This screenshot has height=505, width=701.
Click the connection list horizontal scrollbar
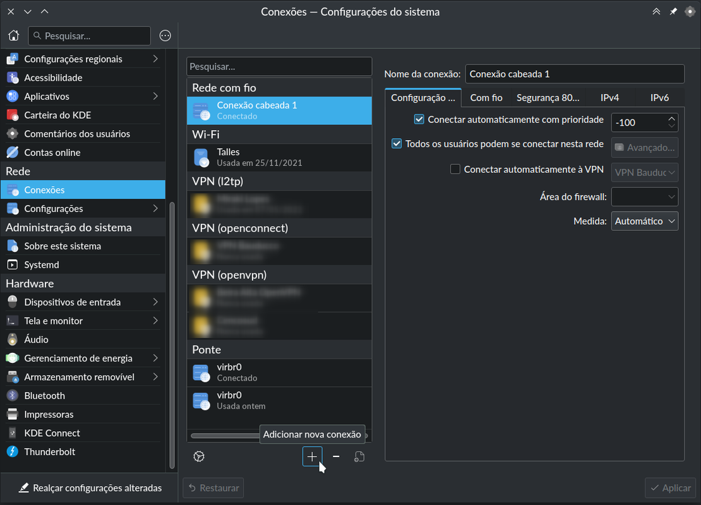225,436
